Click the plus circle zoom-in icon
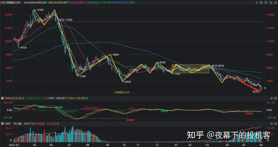Image resolution: width=278 pixels, height=147 pixels. tap(261, 3)
